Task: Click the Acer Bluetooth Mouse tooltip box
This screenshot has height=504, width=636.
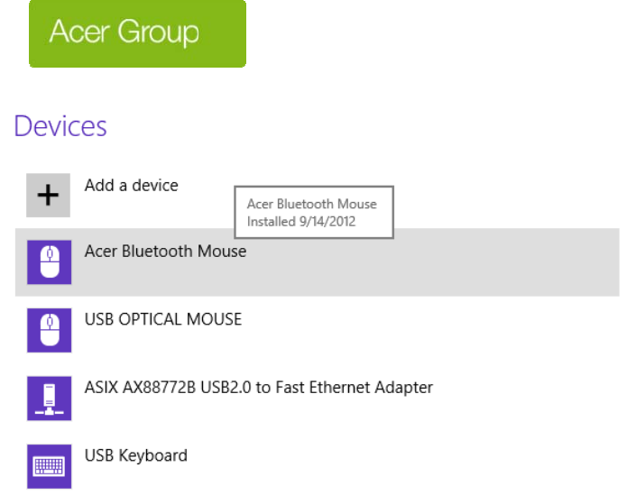Action: [313, 213]
